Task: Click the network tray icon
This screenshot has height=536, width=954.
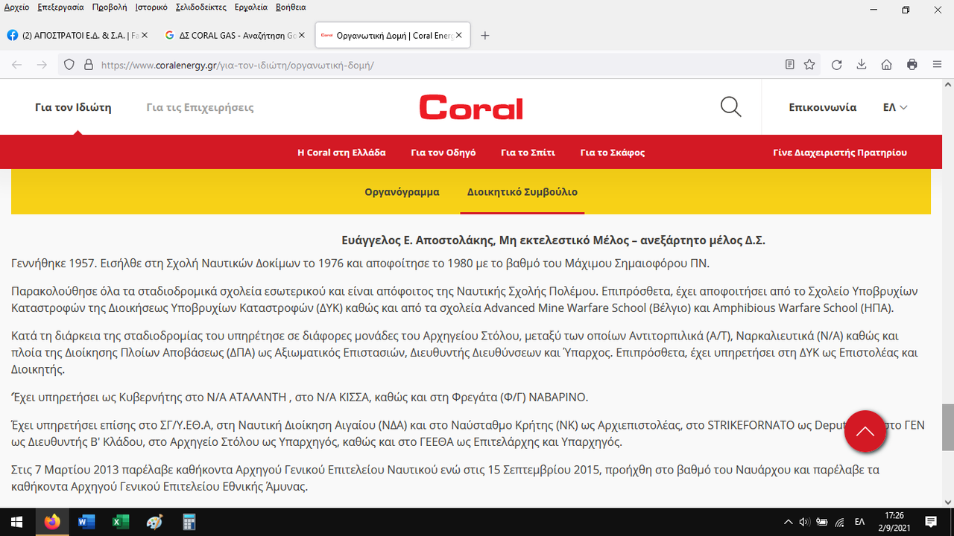Action: click(840, 522)
